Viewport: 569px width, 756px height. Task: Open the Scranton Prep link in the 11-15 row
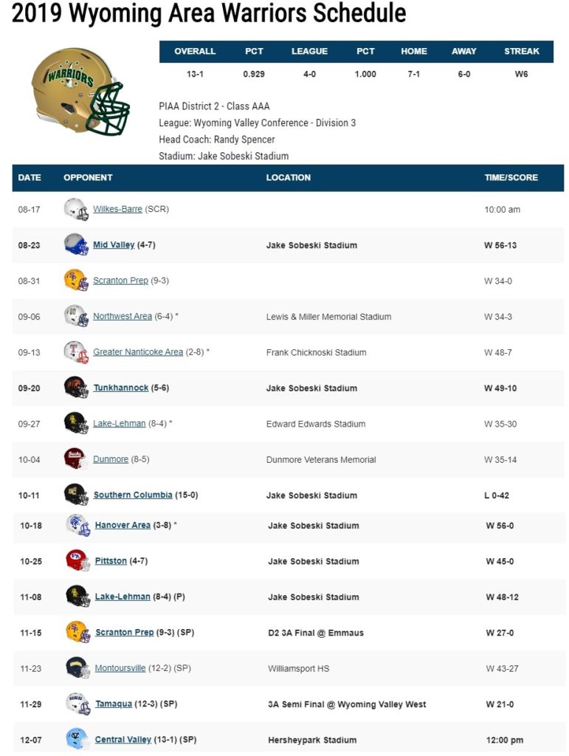(124, 632)
